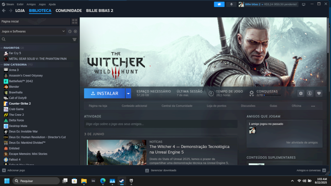The height and width of the screenshot is (186, 331).
Task: Click the recent activity clock filter
Action: pyautogui.click(x=70, y=31)
